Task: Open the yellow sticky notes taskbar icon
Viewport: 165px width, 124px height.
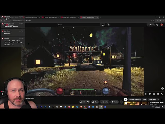Action: pyautogui.click(x=73, y=107)
